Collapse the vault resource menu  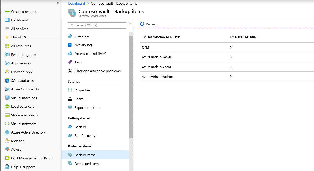(130, 23)
